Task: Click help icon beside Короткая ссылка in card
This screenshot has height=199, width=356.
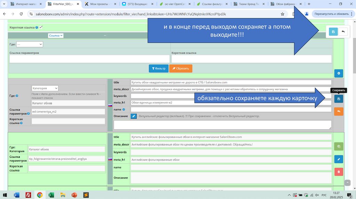Action: pos(21,123)
